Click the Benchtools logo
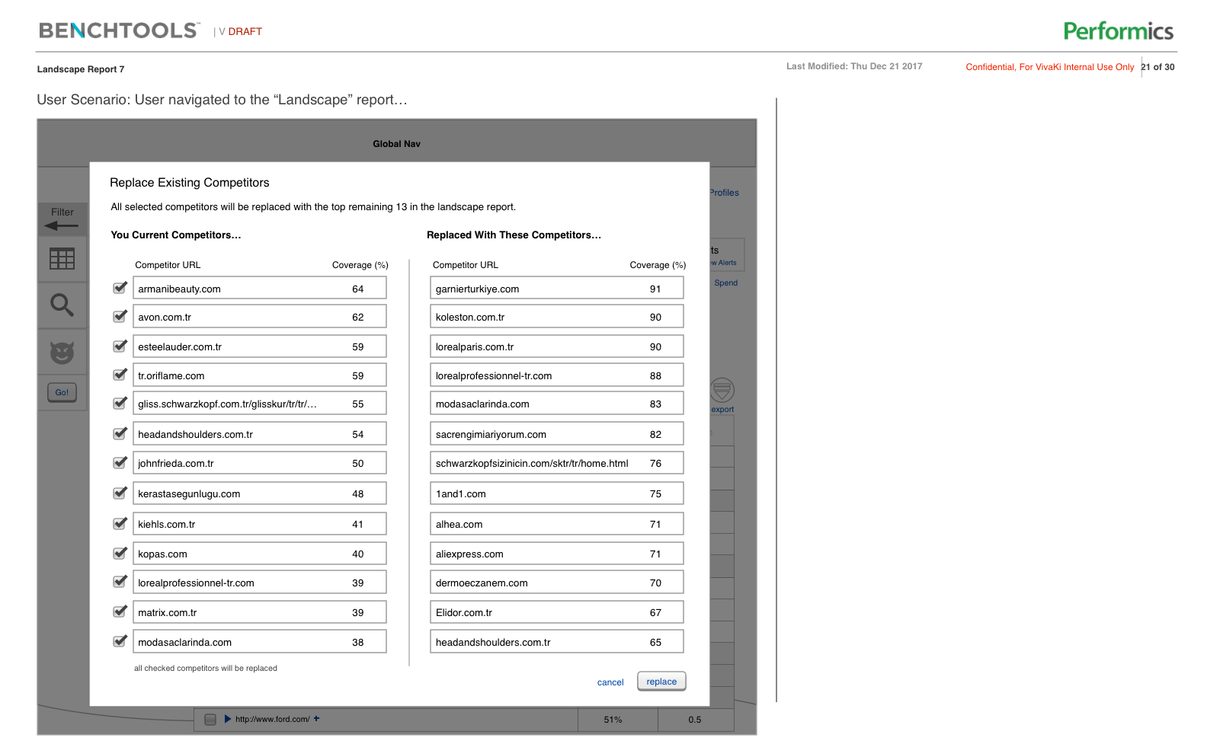The height and width of the screenshot is (744, 1207). coord(119,30)
